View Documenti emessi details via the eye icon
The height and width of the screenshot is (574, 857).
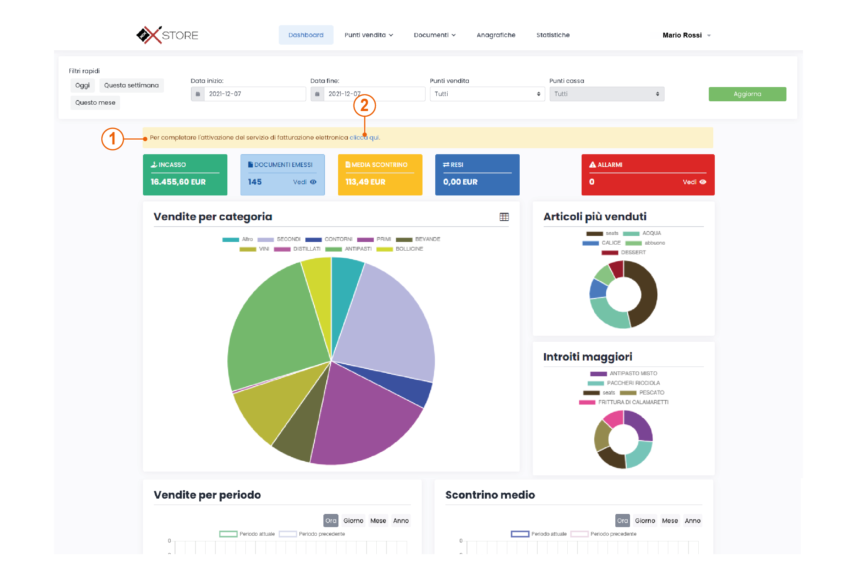[314, 182]
